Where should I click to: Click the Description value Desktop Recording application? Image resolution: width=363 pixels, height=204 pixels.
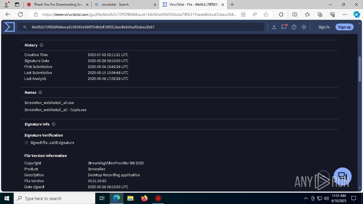[114, 175]
